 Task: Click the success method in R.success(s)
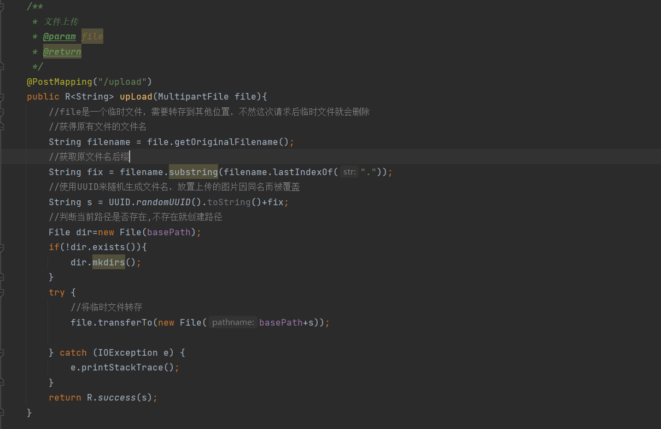point(117,398)
